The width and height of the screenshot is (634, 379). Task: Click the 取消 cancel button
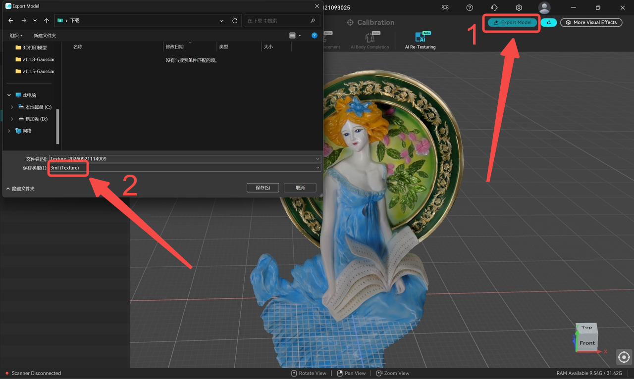click(300, 188)
